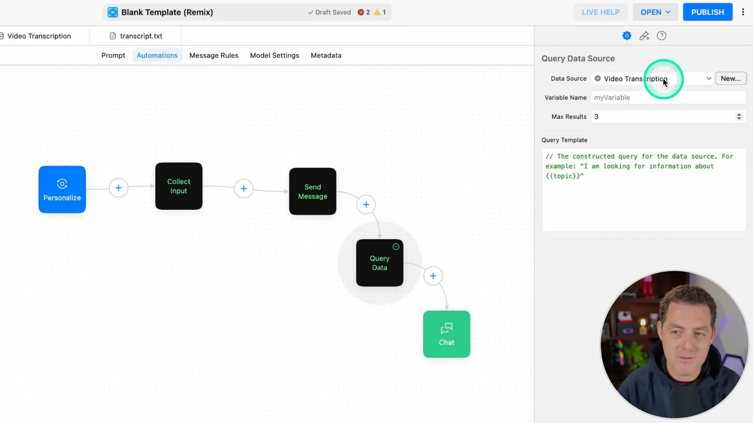Open the paint/design tool icon in right panel
The image size is (753, 423).
pos(644,36)
